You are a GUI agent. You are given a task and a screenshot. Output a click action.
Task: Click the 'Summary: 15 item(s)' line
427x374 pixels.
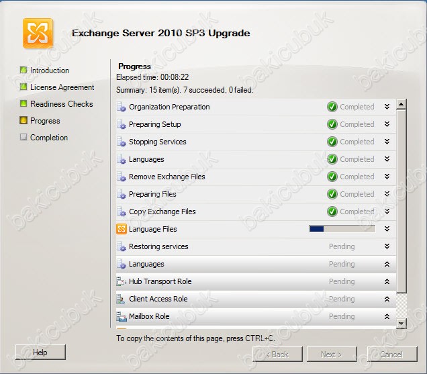tap(185, 90)
